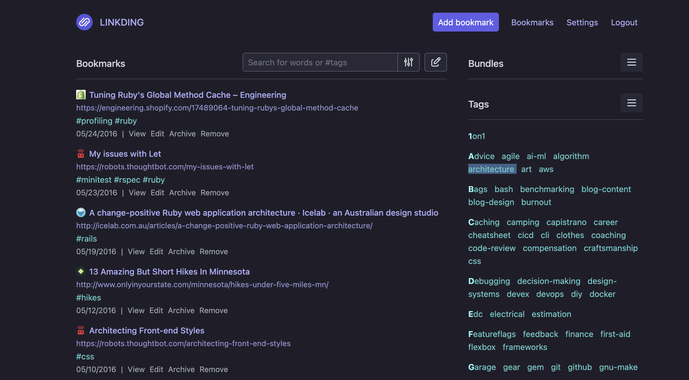689x380 pixels.
Task: Open the Tags hamburger menu
Action: tap(631, 103)
